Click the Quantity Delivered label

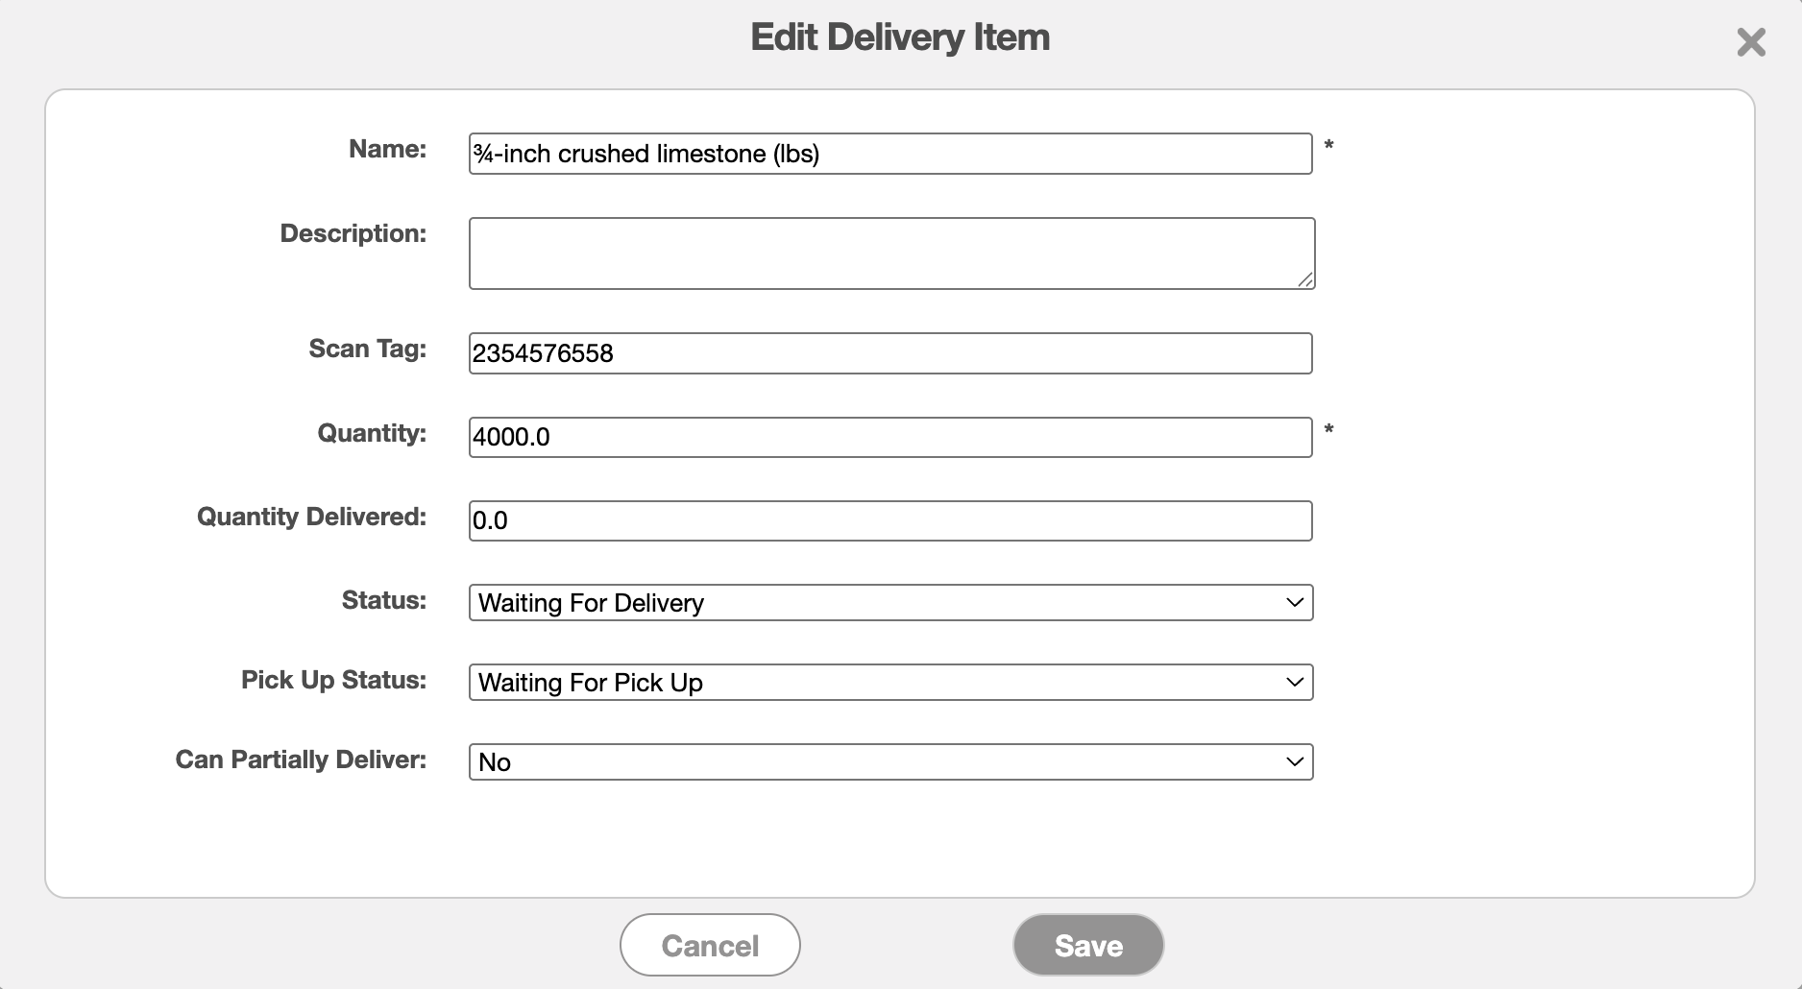click(x=311, y=517)
